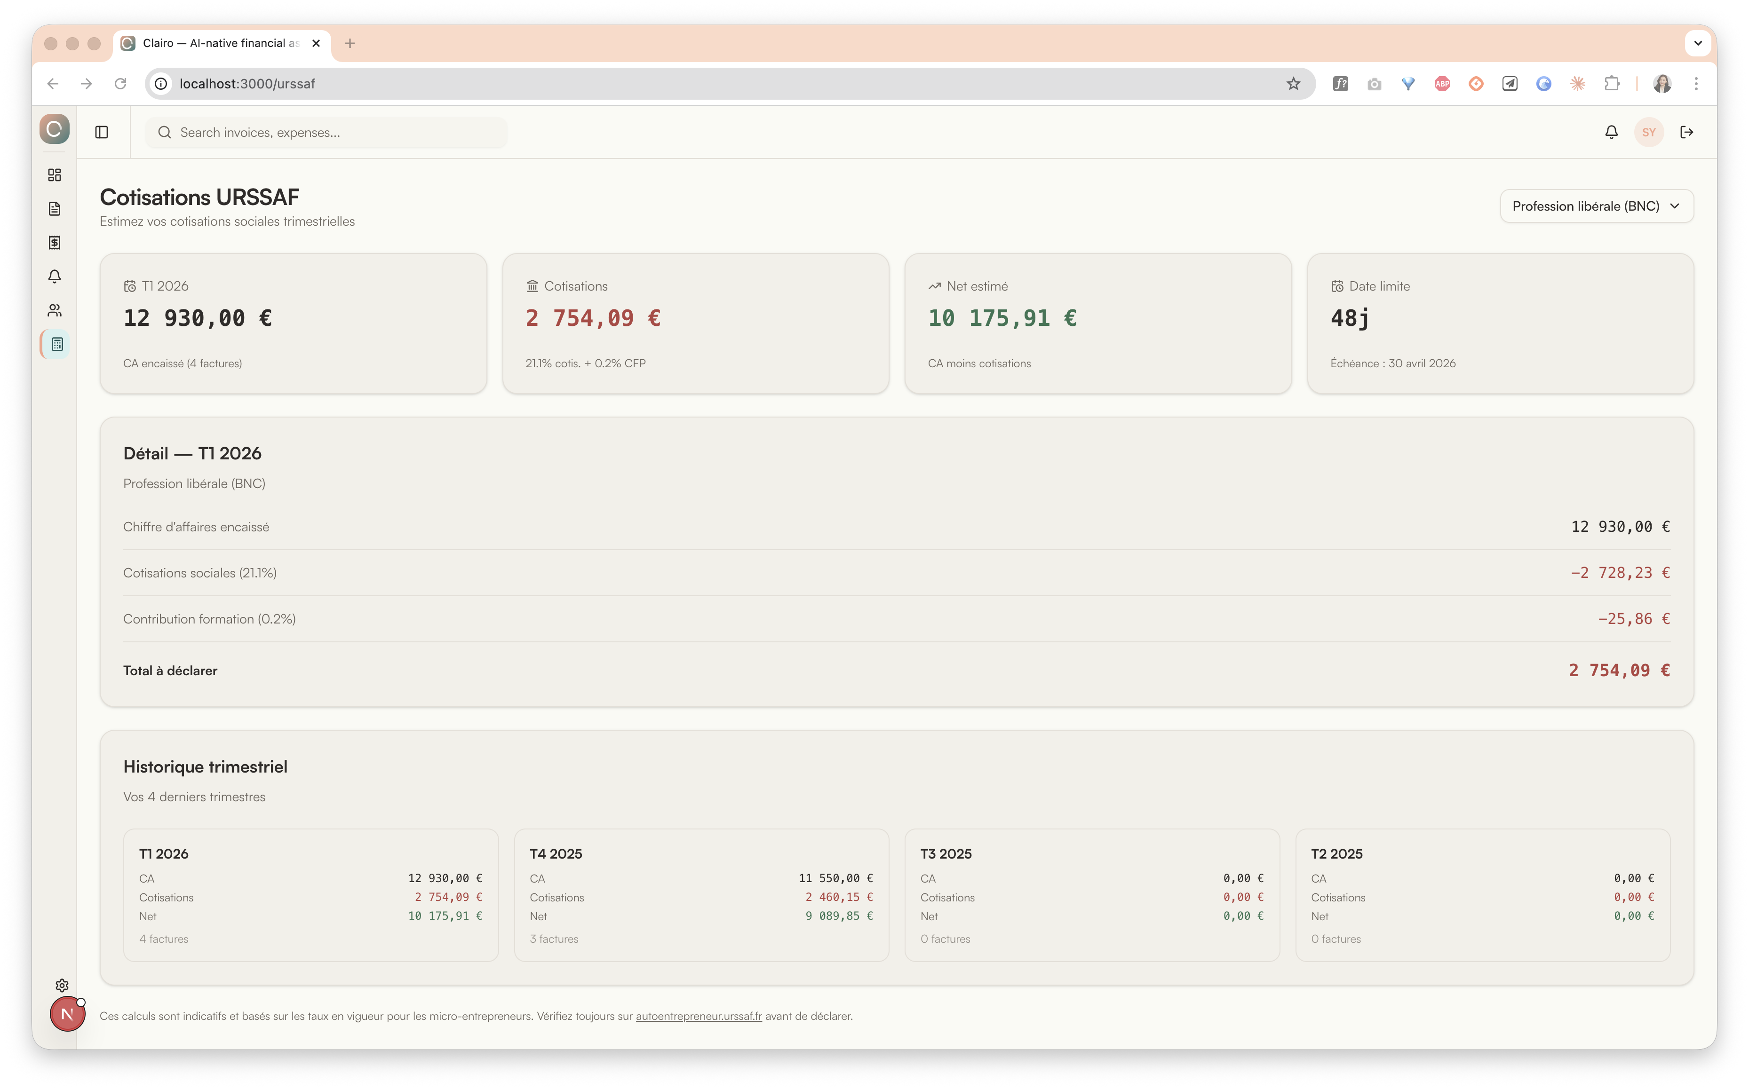Click the Détail — T1 2026 heading
Viewport: 1749px width, 1089px height.
(192, 454)
